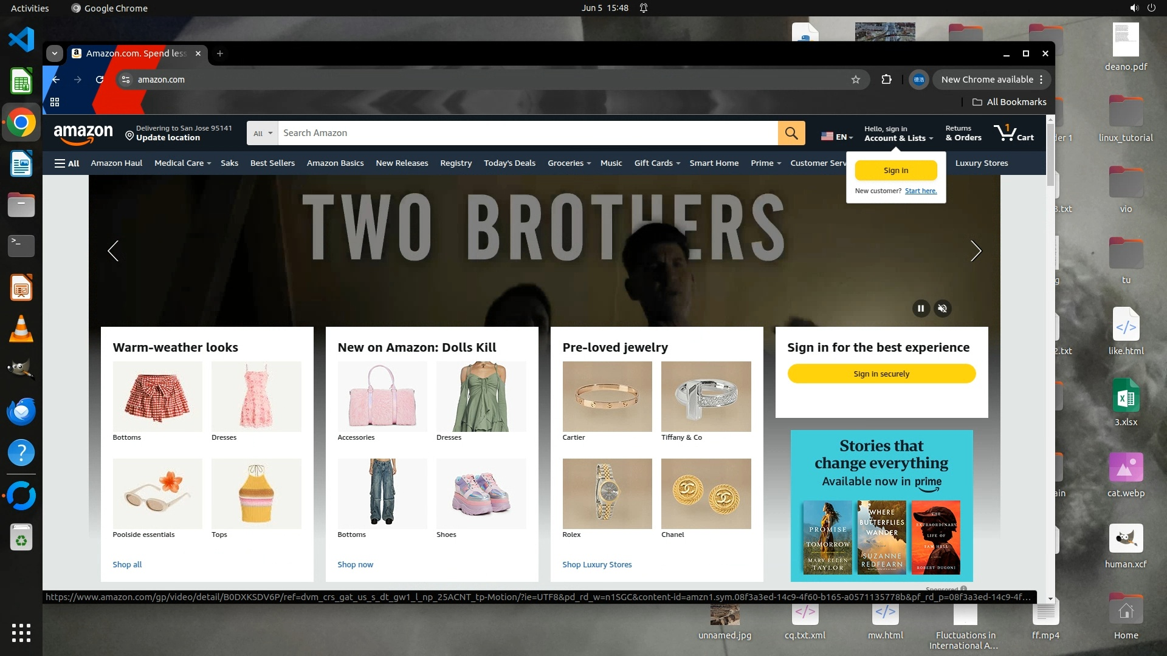Open the Rolex watch thumbnail
The width and height of the screenshot is (1167, 656).
(607, 493)
